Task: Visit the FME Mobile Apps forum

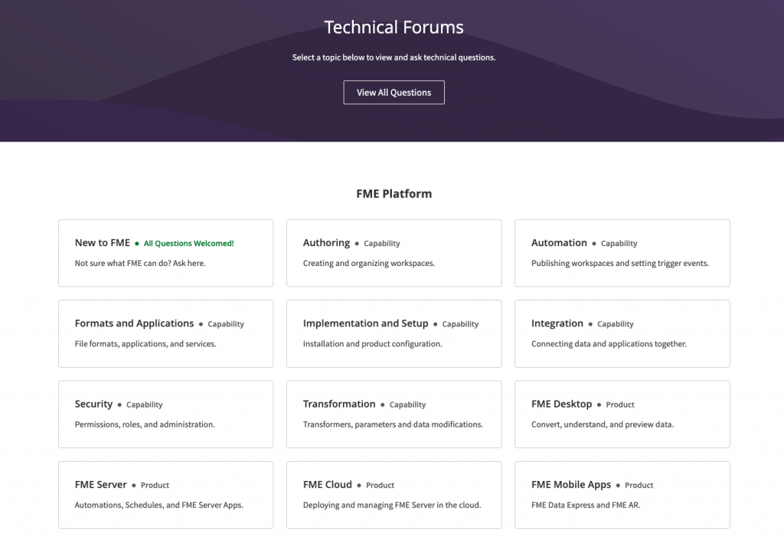Action: pyautogui.click(x=570, y=484)
